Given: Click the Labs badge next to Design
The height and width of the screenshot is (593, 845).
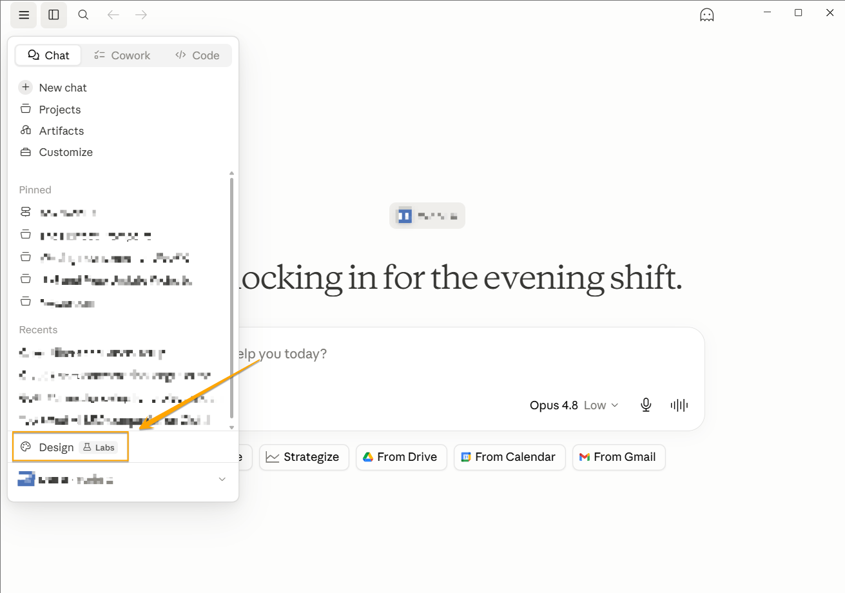Looking at the screenshot, I should pyautogui.click(x=99, y=447).
